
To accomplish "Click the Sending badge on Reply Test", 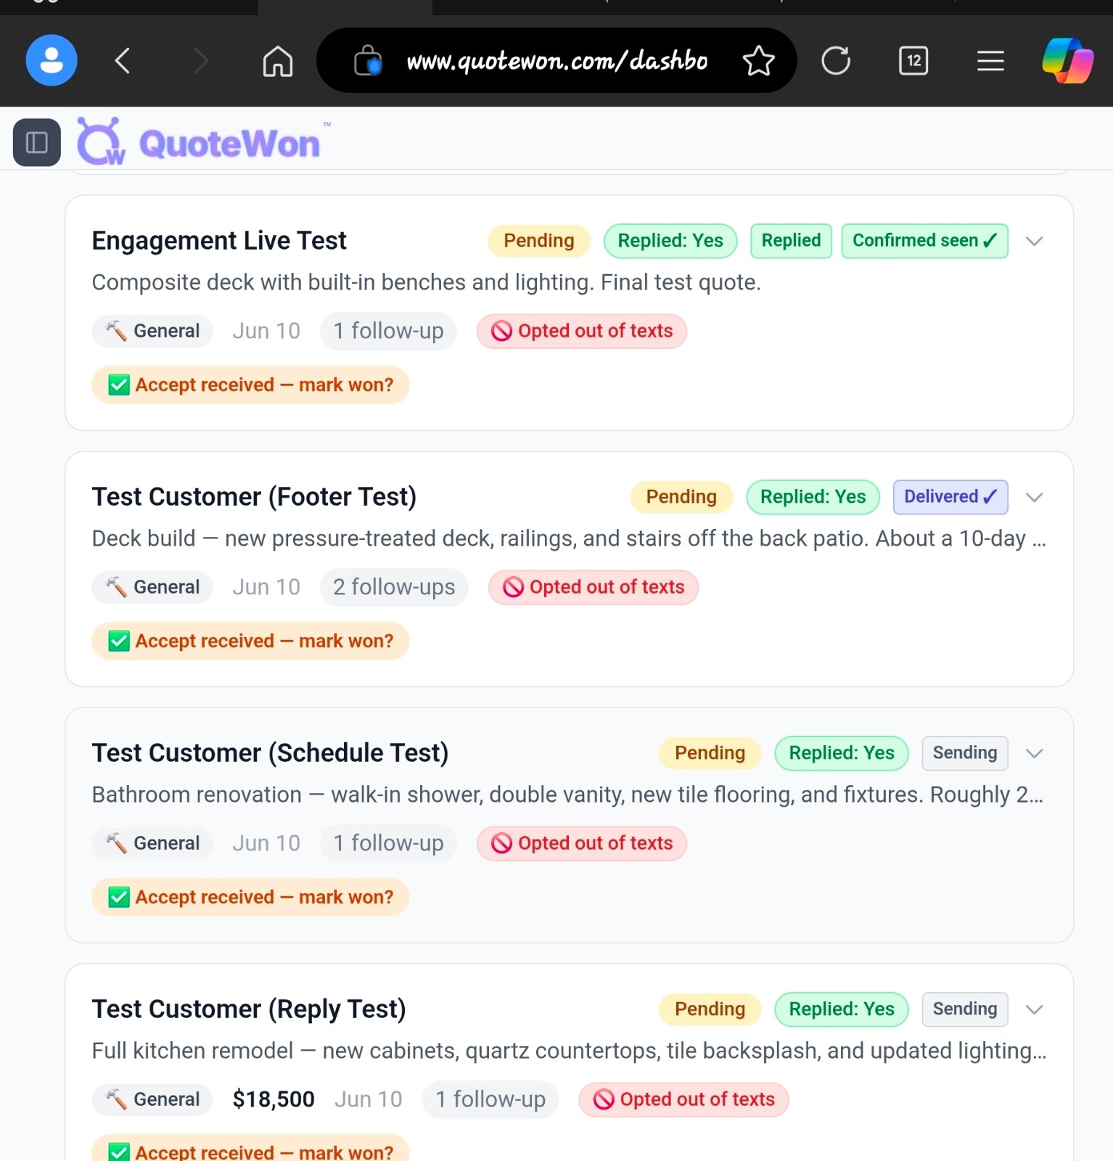I will (x=965, y=1009).
